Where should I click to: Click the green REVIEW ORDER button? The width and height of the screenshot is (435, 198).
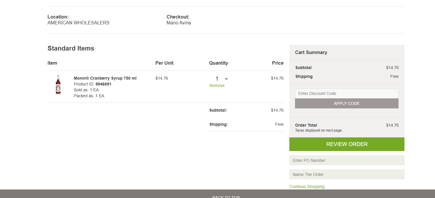(x=347, y=144)
